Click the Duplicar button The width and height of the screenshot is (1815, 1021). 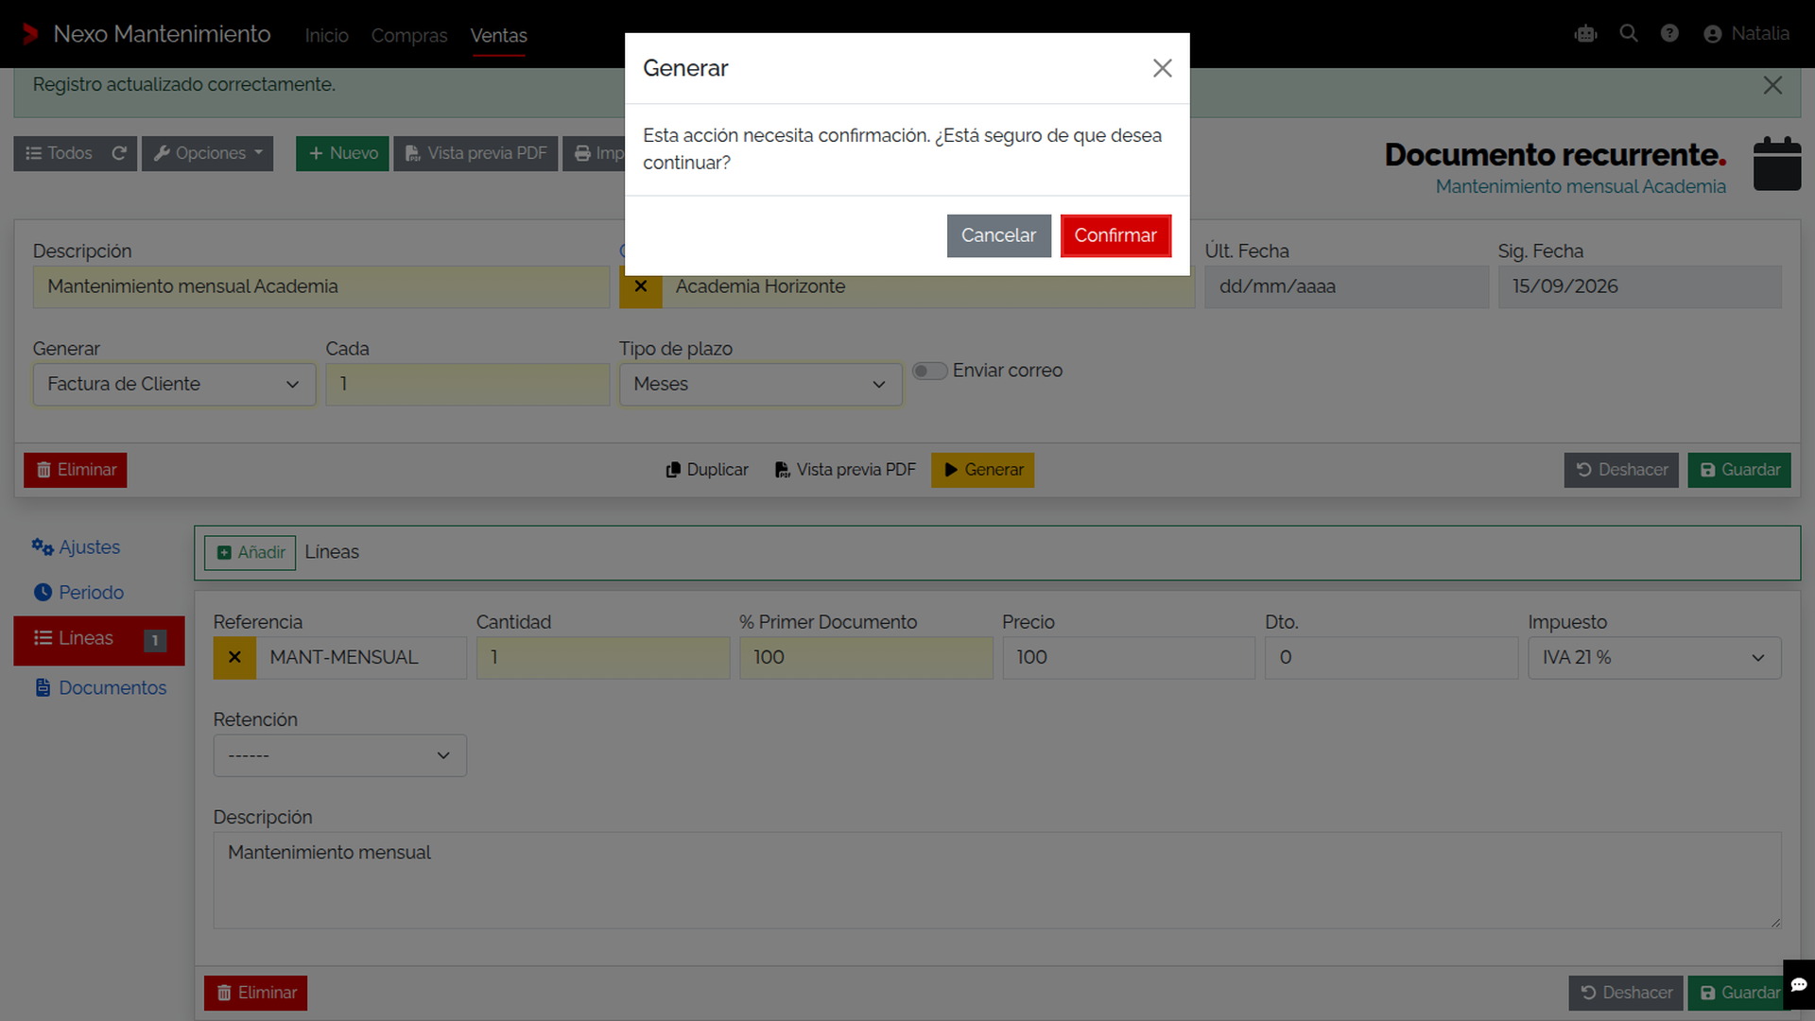coord(706,470)
